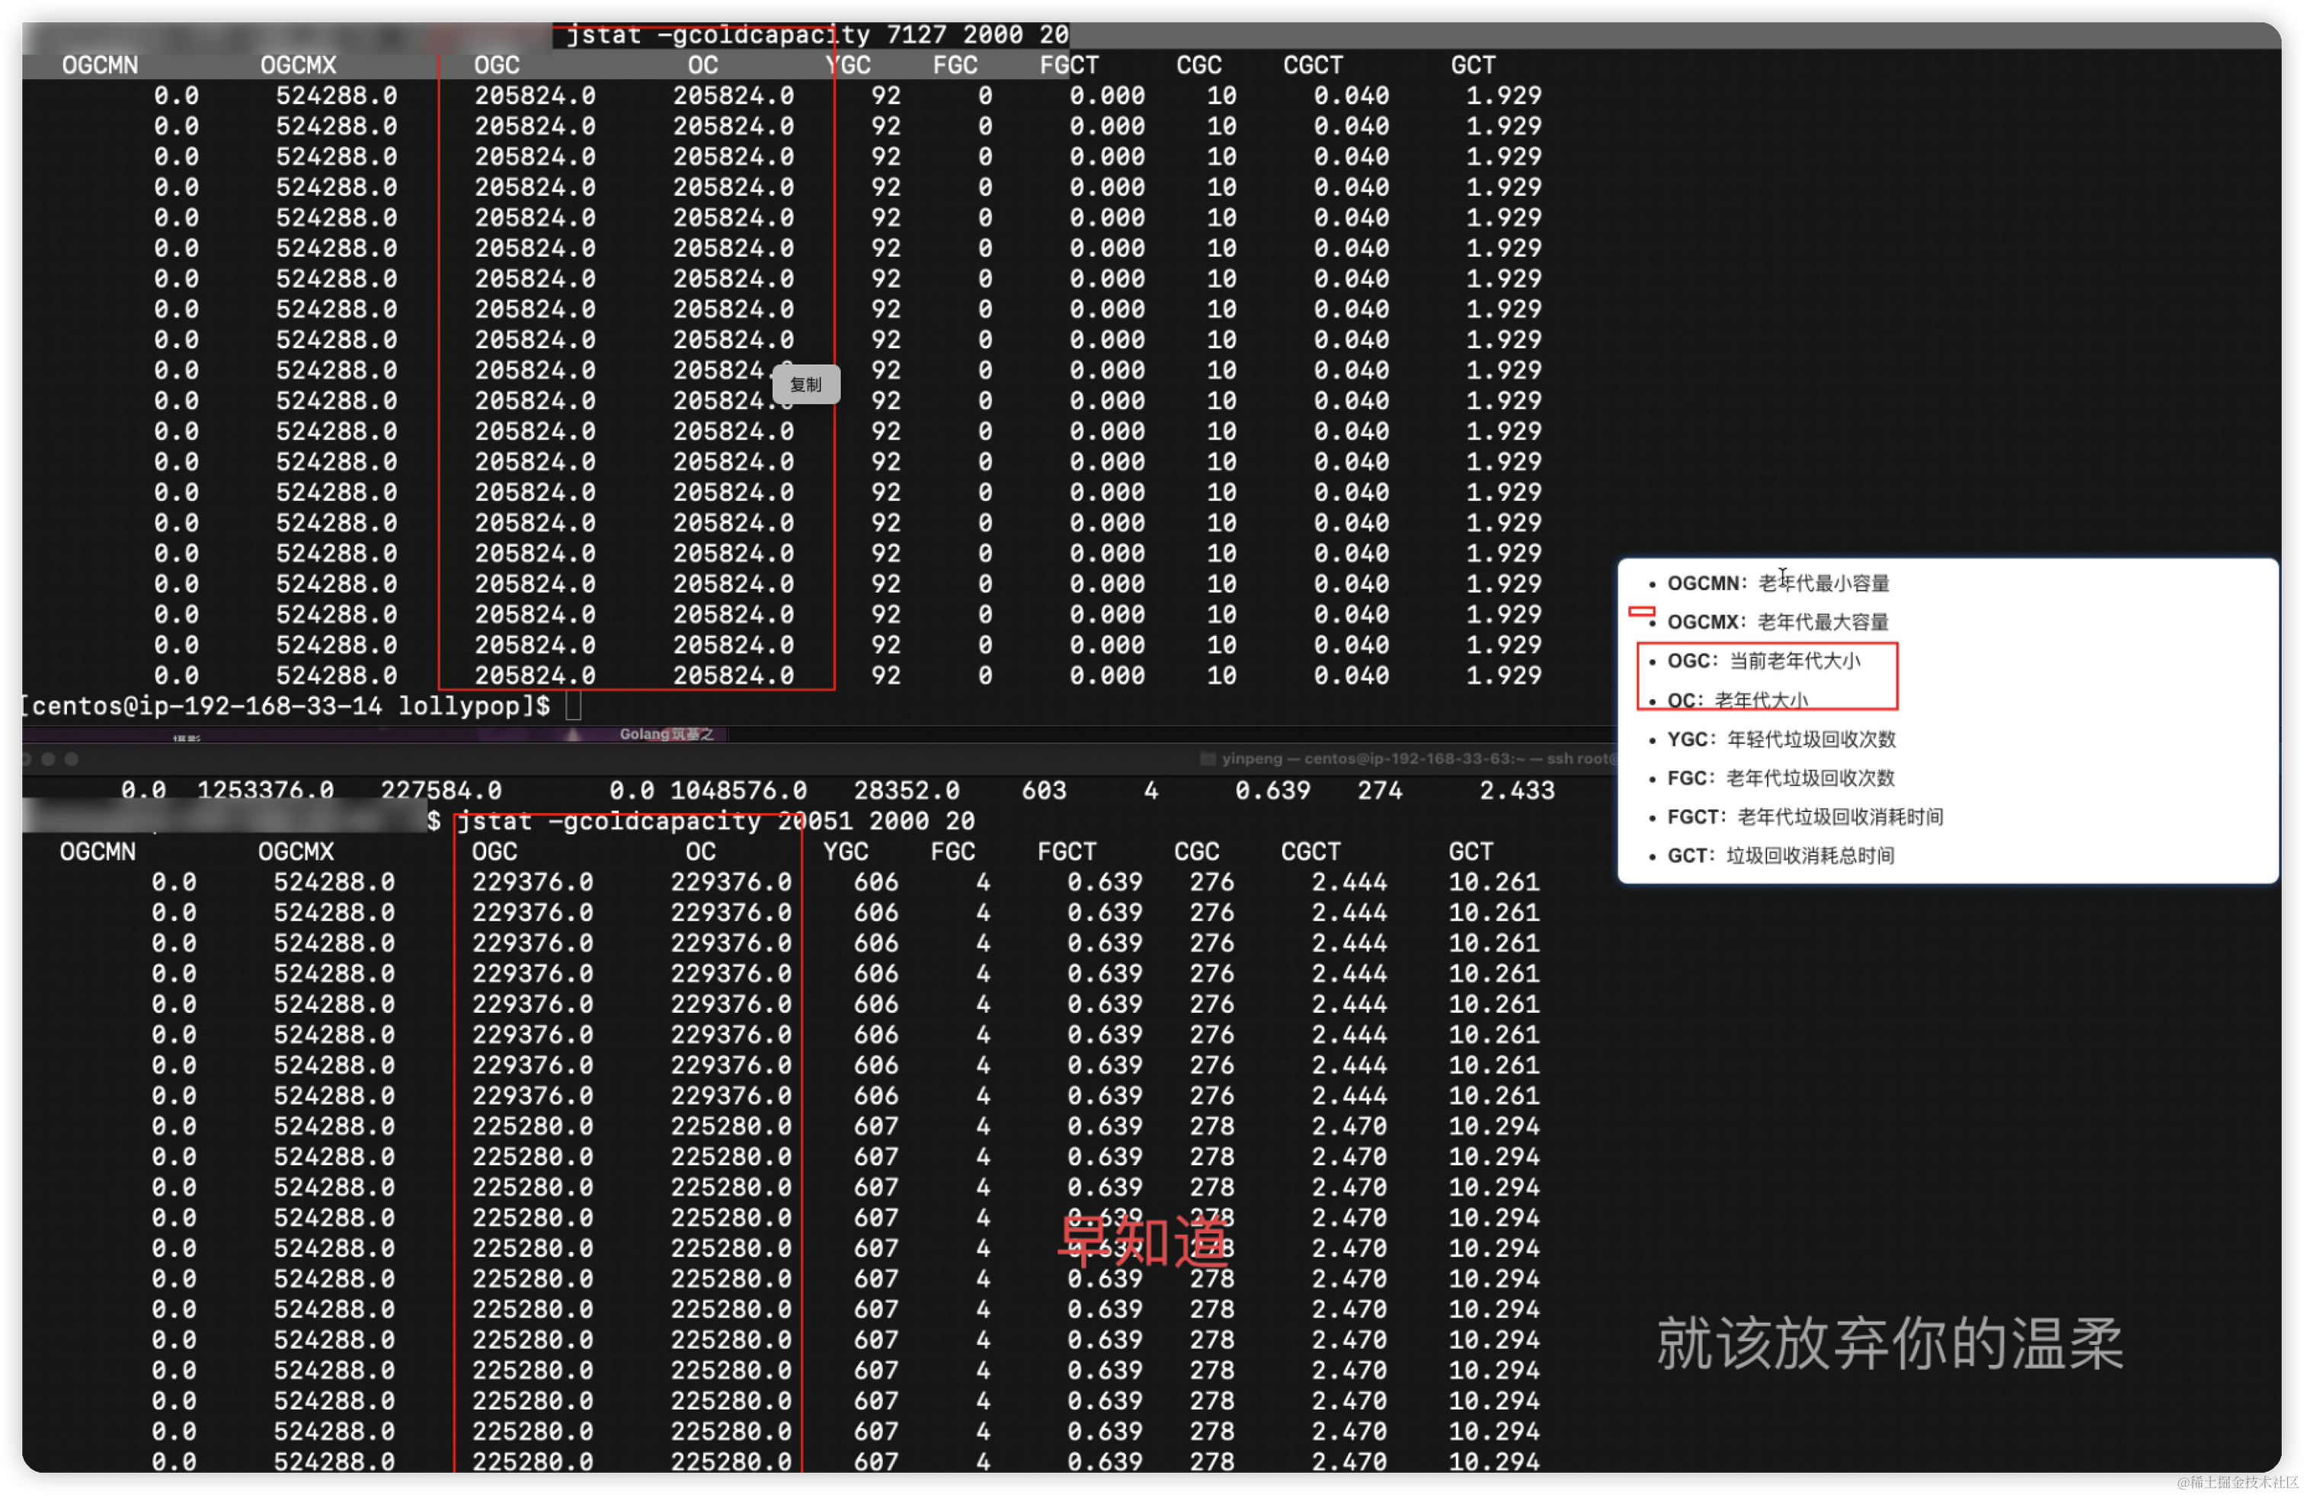Click the GCT 垃圾回收消耗总时间 entry

click(1779, 855)
